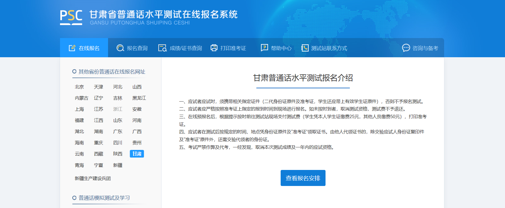Click the edit icon beside 在线报名

(72, 48)
